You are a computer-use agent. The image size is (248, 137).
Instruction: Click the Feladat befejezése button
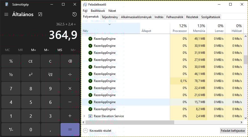pyautogui.click(x=232, y=130)
